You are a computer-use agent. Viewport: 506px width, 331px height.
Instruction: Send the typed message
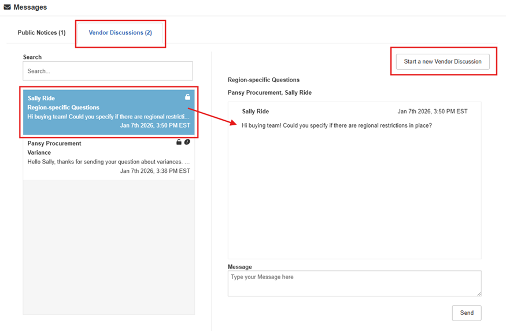point(467,313)
